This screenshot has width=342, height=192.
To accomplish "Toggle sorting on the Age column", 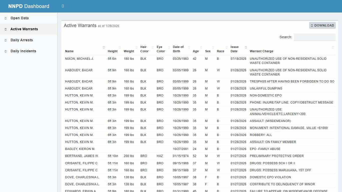I will click(x=201, y=47).
